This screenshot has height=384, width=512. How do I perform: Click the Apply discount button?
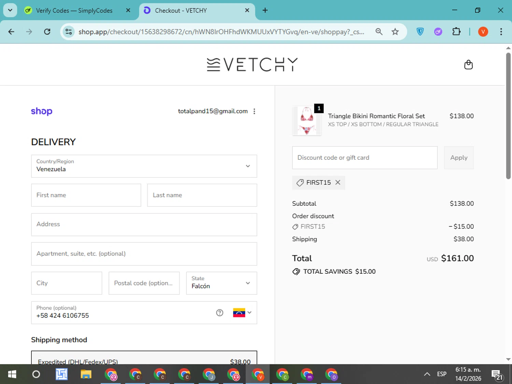(x=459, y=158)
